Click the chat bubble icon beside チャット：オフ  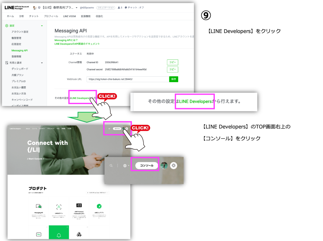126,8
